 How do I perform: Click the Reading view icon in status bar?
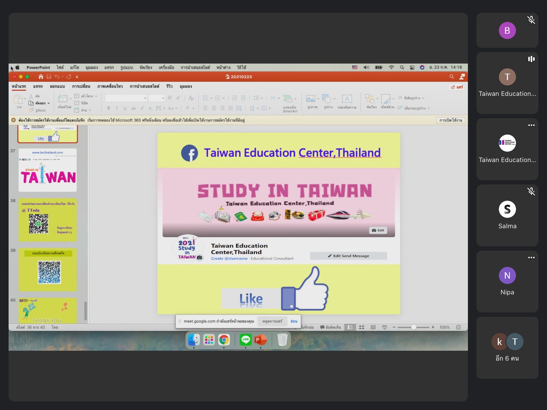tap(373, 327)
